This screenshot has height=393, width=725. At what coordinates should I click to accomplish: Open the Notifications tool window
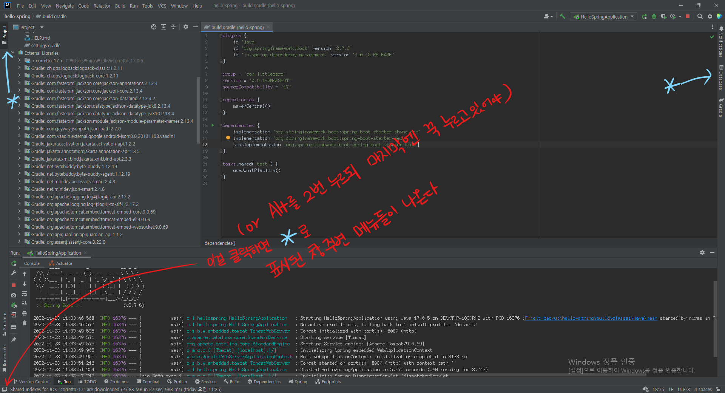point(721,42)
